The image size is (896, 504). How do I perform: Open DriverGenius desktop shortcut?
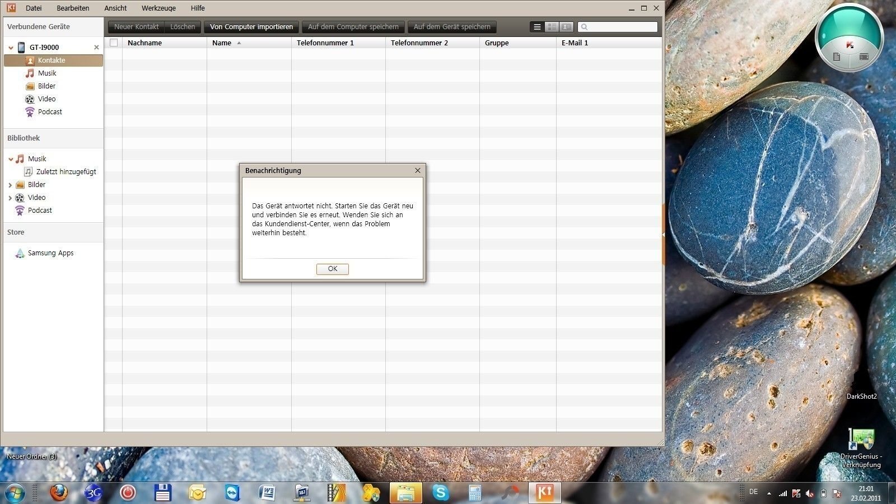(861, 448)
